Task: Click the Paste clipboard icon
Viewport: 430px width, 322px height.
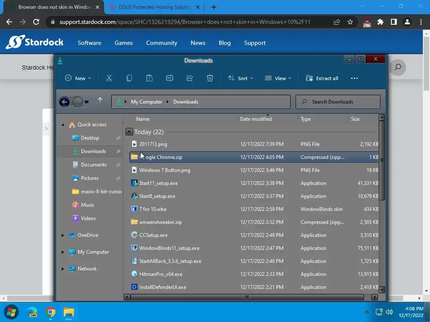Action: point(149,78)
